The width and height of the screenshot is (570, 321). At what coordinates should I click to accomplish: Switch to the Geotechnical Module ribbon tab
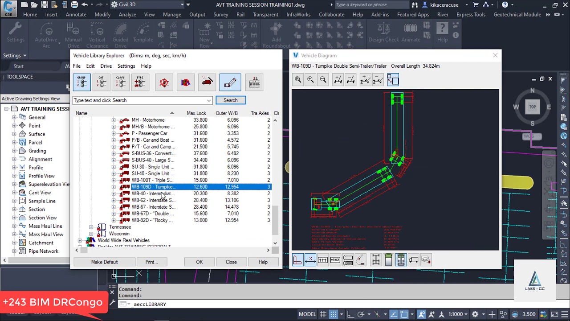coord(517,14)
